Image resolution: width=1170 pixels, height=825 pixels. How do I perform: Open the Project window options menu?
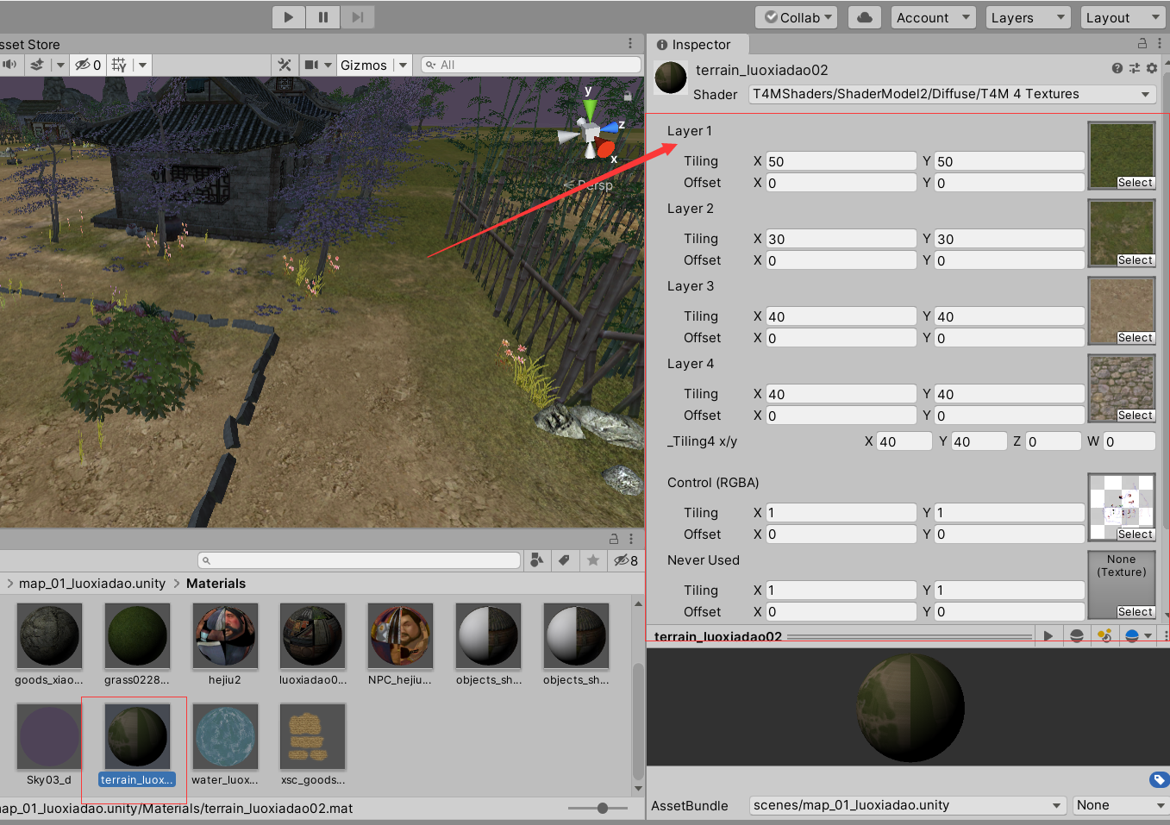631,539
